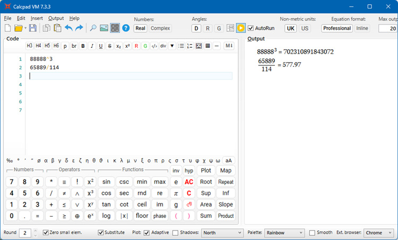Toggle the on-screen keypad calculator icon
This screenshot has height=240, width=398.
tap(115, 28)
